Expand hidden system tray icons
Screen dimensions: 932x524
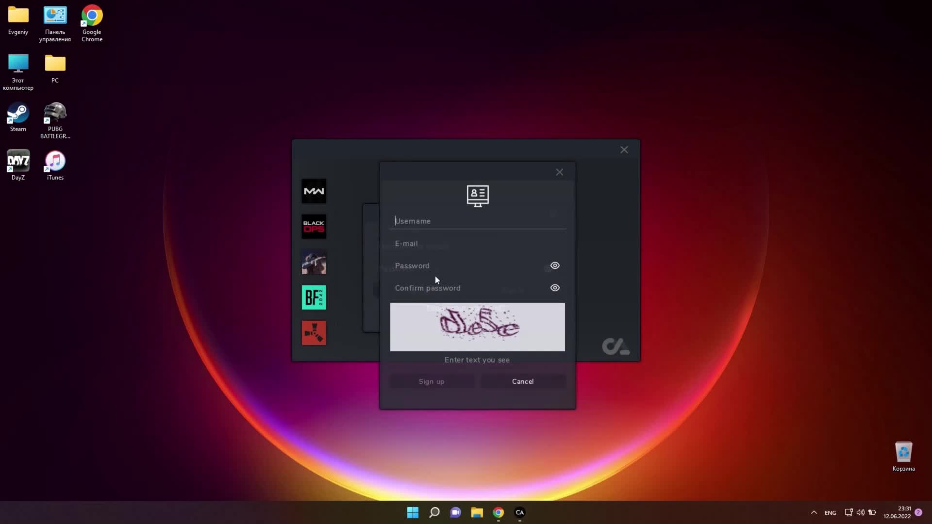814,512
